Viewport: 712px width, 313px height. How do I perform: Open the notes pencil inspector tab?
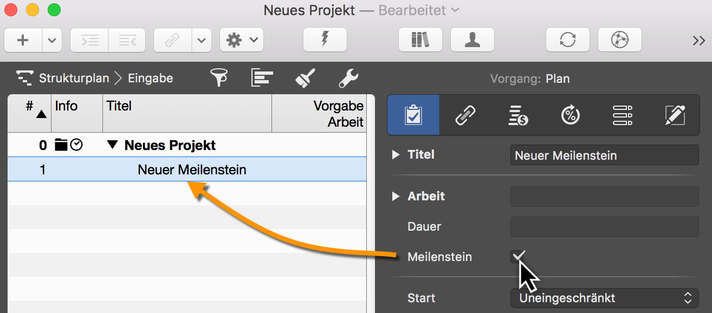(x=674, y=115)
